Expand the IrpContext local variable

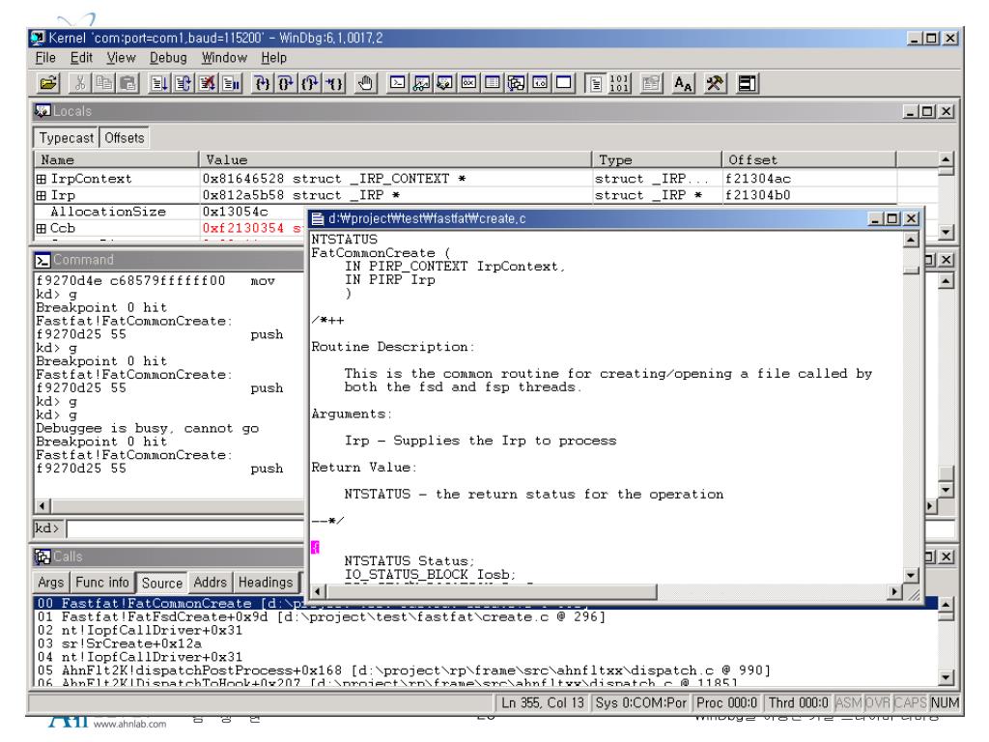[41, 179]
